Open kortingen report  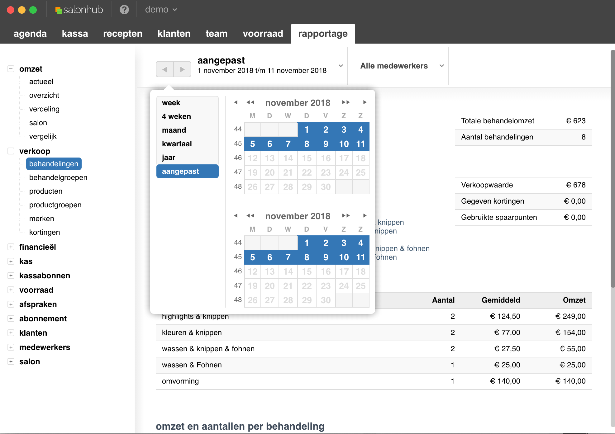pos(45,232)
